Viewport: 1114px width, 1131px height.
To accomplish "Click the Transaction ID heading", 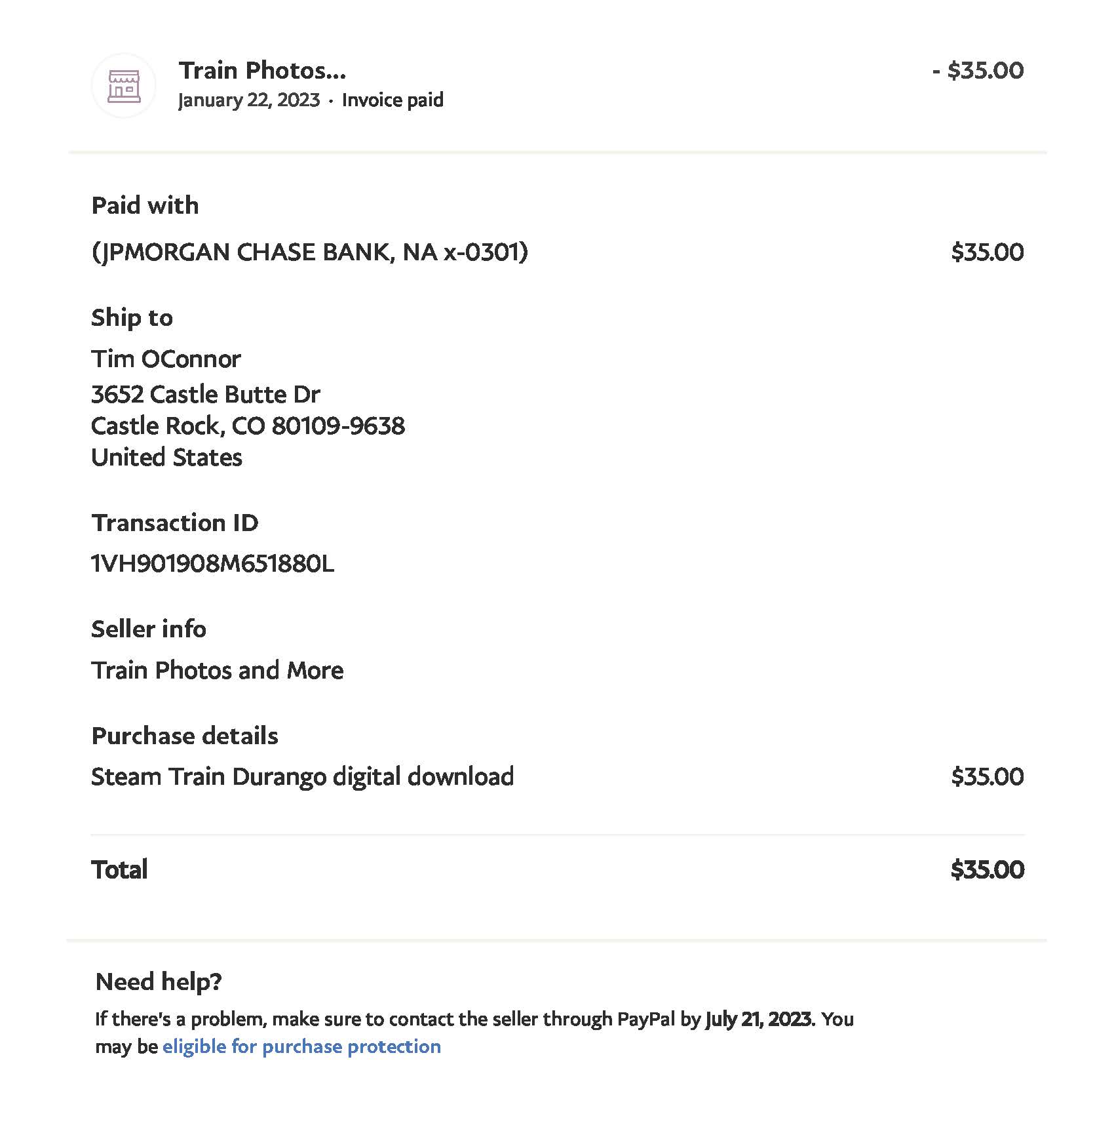I will (174, 523).
